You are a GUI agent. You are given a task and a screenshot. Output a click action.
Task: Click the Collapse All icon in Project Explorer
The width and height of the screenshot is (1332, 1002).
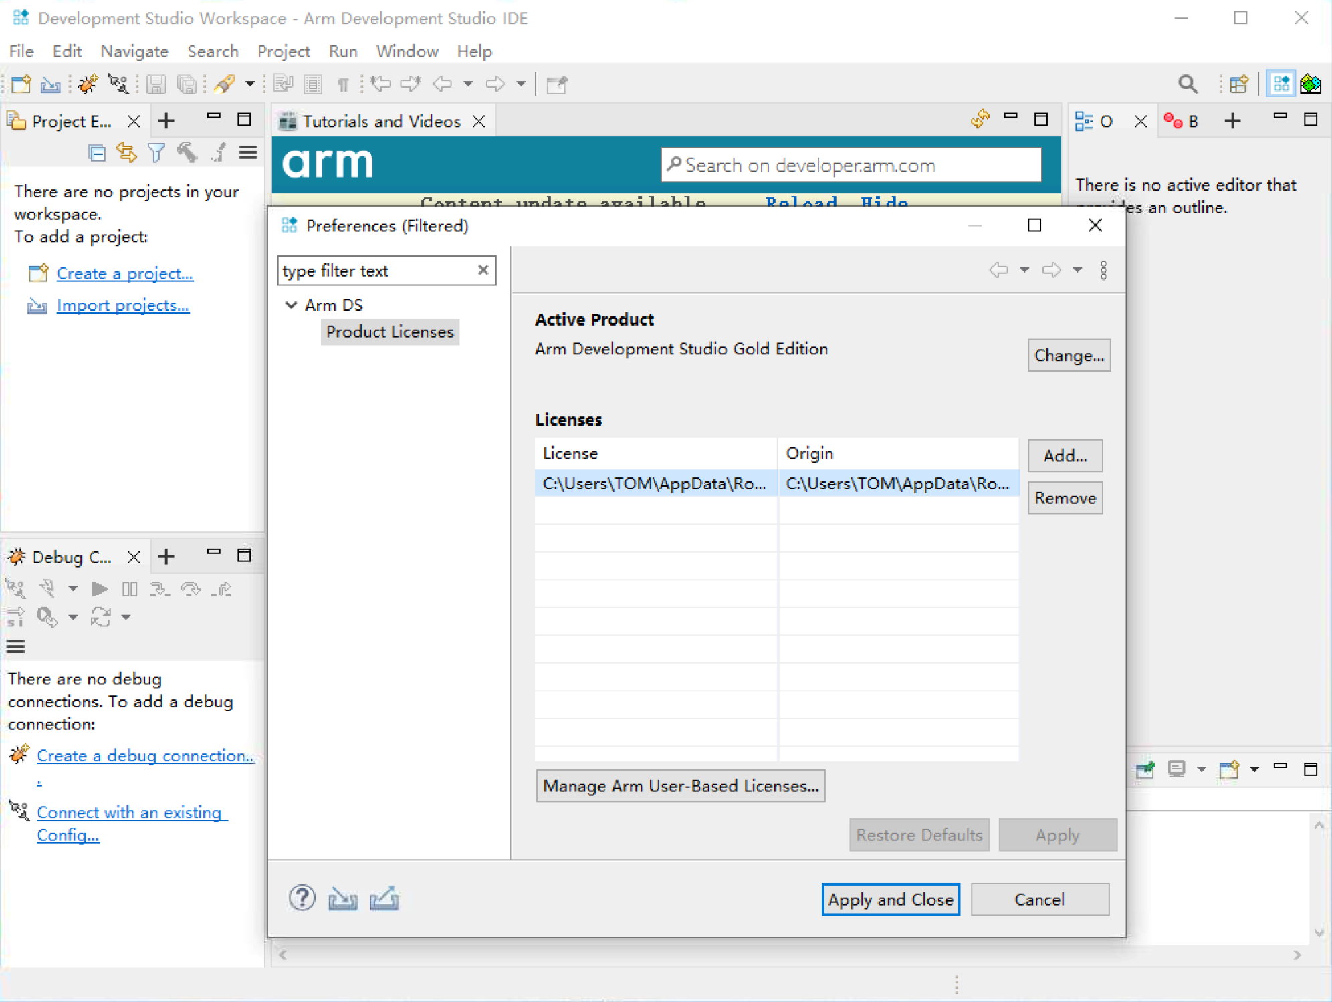click(97, 153)
